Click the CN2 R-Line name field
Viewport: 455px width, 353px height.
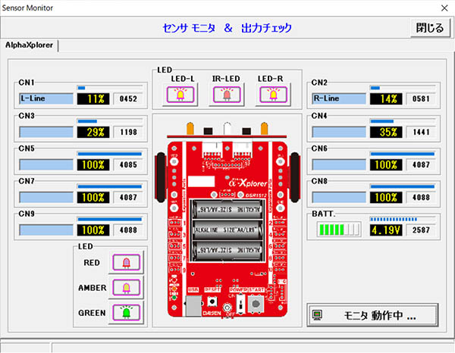tap(339, 98)
